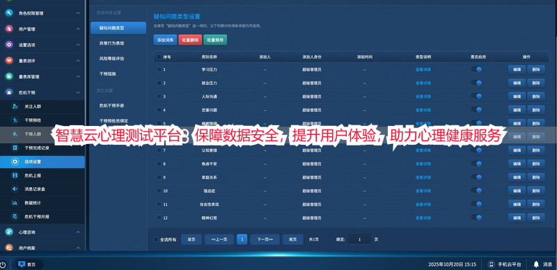Select the 疑似问题类型 tab
Image resolution: width=557 pixels, height=270 pixels.
(x=118, y=28)
